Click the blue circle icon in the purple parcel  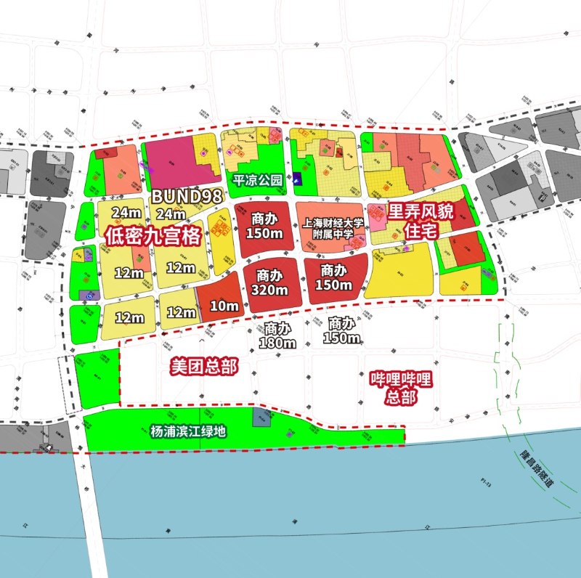pos(89,296)
